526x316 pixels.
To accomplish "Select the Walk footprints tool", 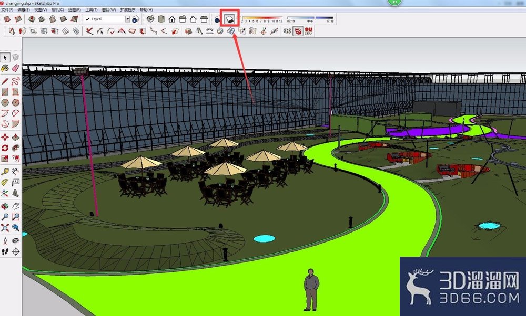I will pyautogui.click(x=5, y=252).
